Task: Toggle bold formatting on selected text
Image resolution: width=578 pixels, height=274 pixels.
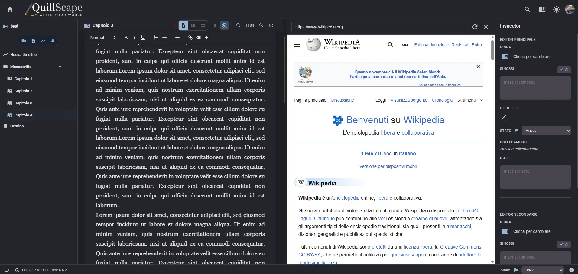Action: click(x=125, y=38)
